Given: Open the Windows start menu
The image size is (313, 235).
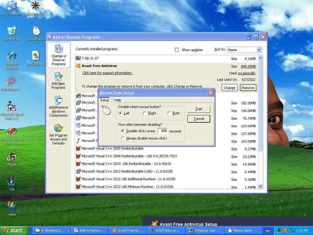Looking at the screenshot, I should 14,230.
